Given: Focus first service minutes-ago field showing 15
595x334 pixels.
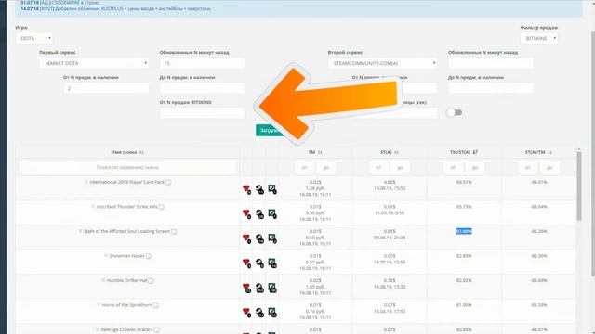Looking at the screenshot, I should click(203, 63).
